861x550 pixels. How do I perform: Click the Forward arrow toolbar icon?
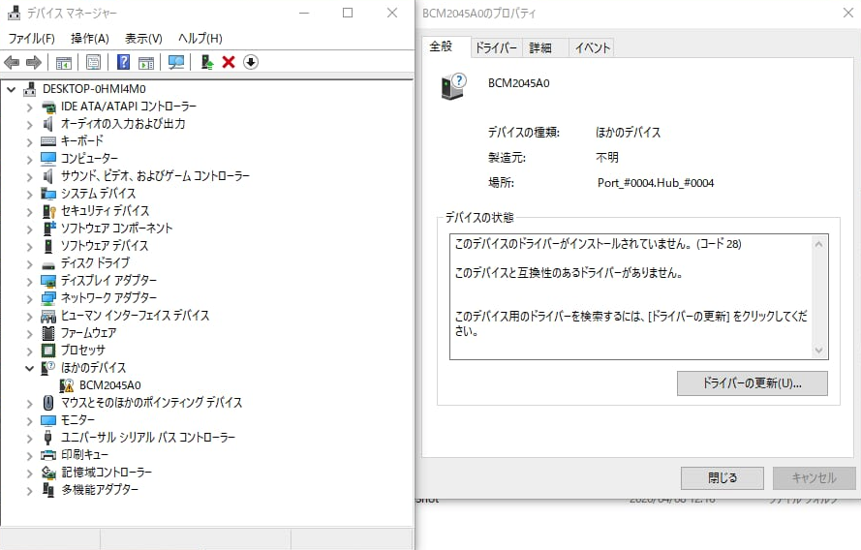click(34, 63)
